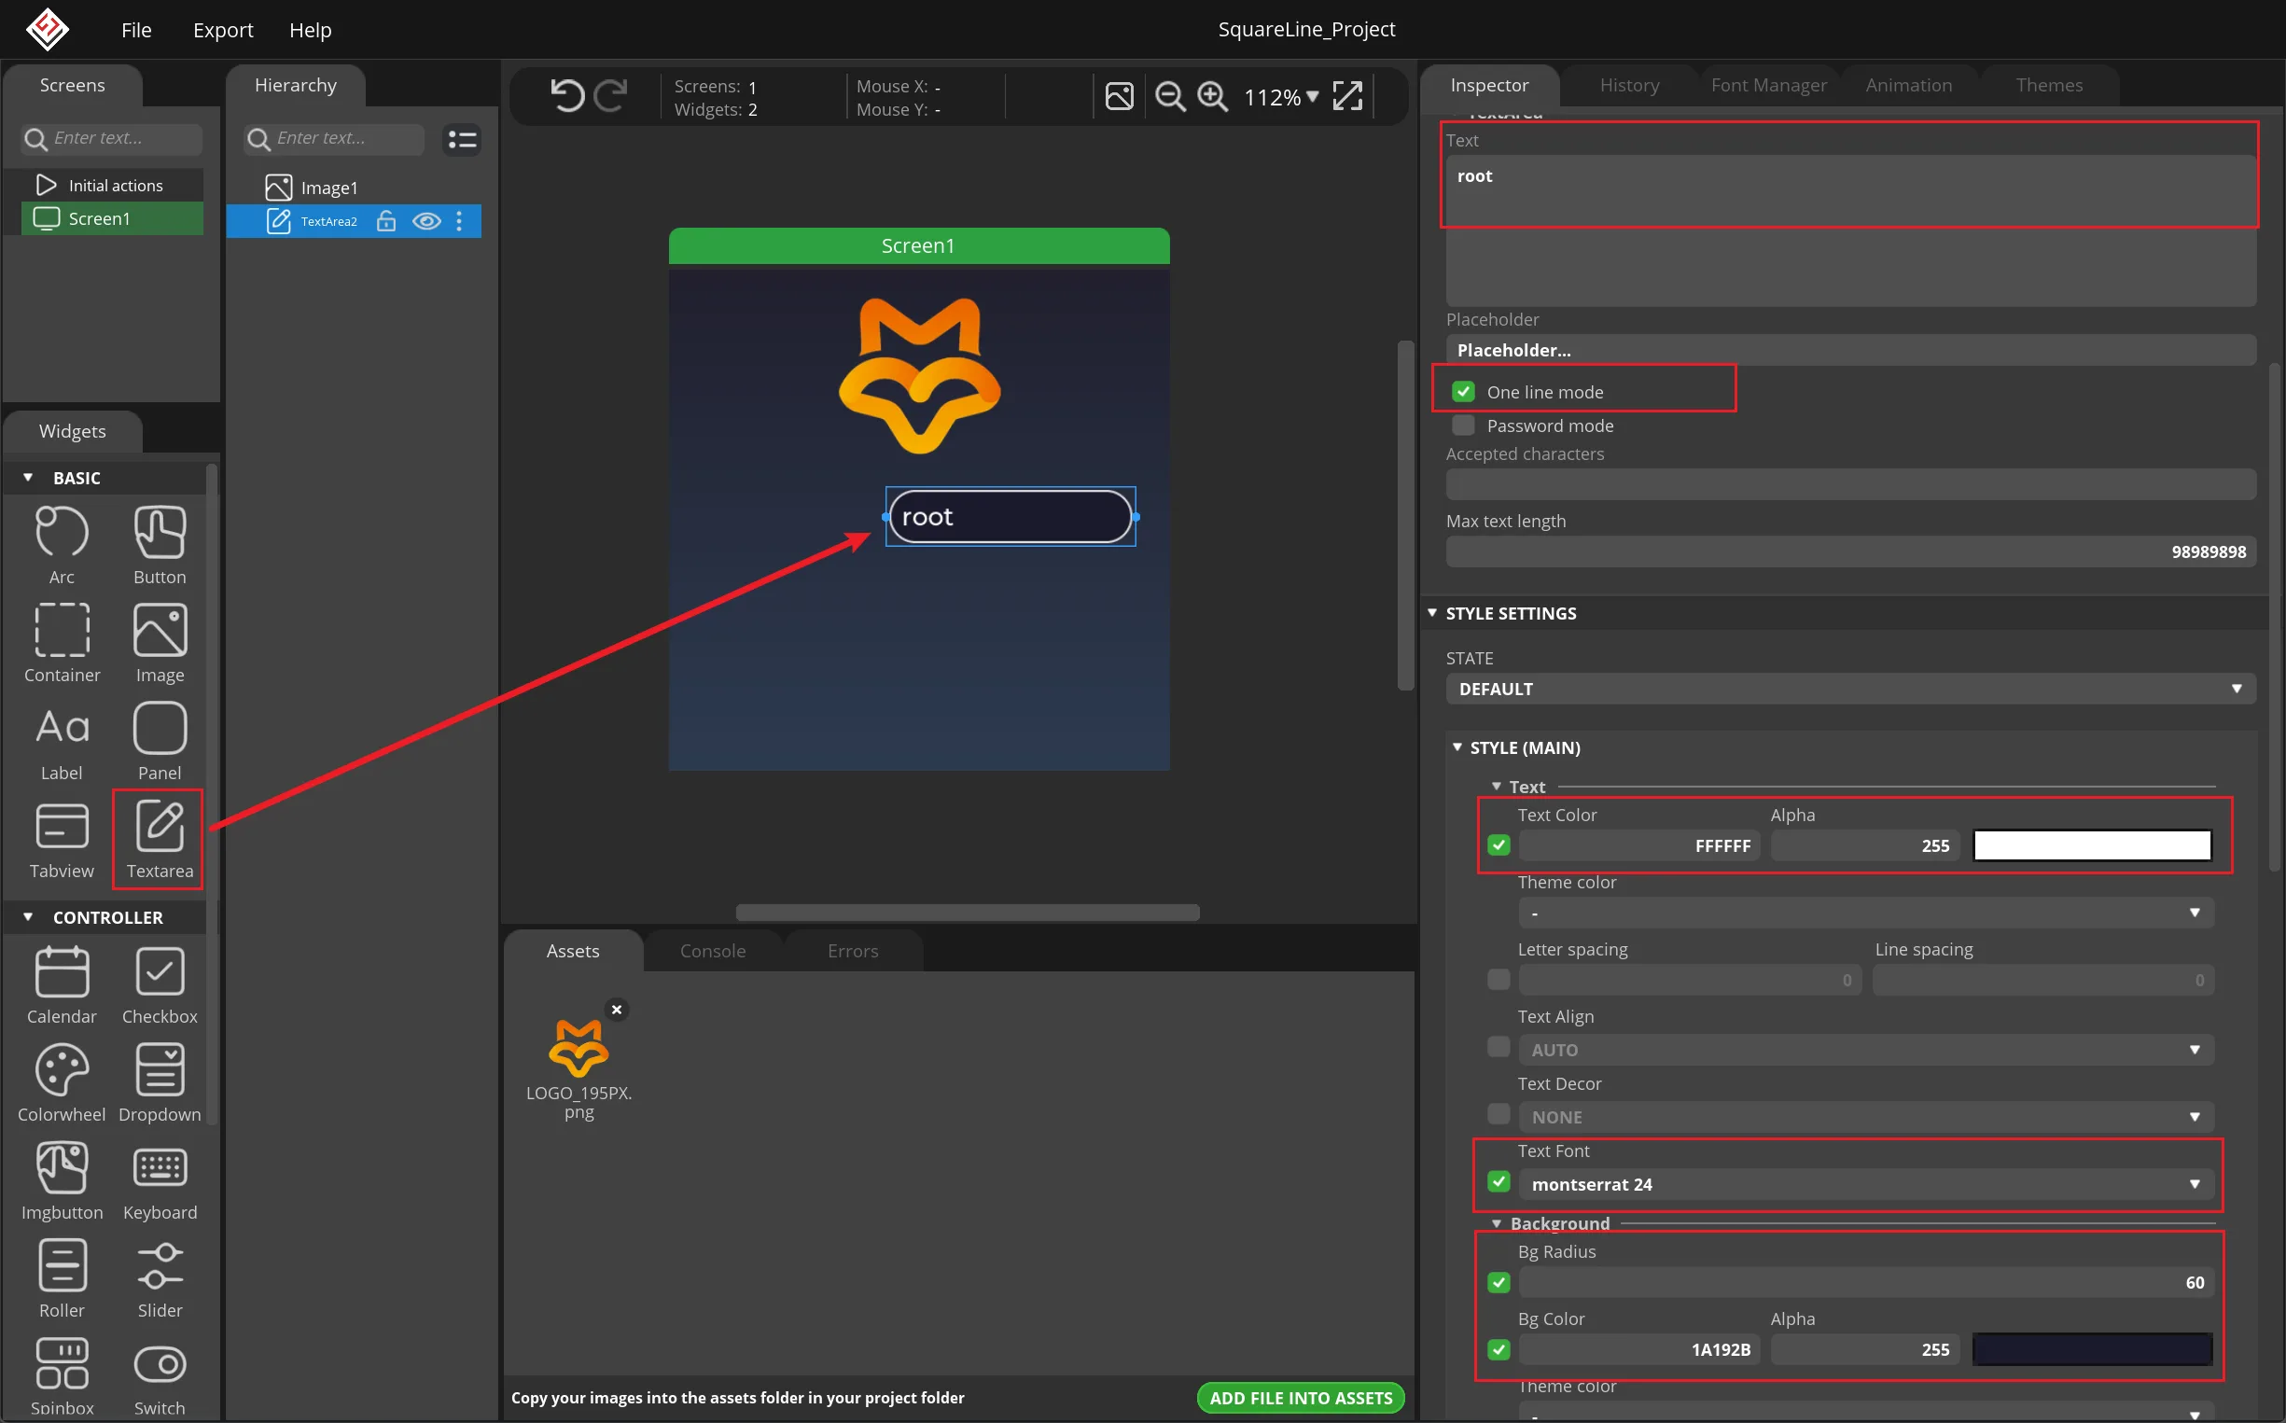Click the Redo arrow icon
Image resolution: width=2286 pixels, height=1423 pixels.
click(612, 96)
